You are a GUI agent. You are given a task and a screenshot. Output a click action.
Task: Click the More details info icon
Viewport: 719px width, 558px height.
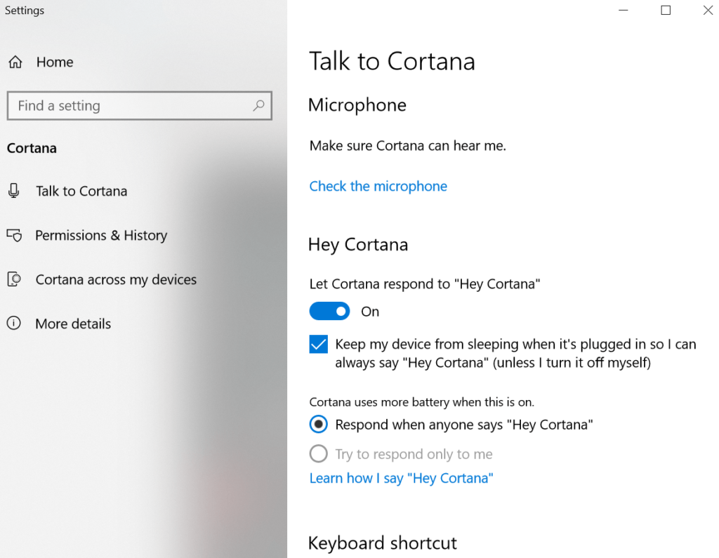13,324
